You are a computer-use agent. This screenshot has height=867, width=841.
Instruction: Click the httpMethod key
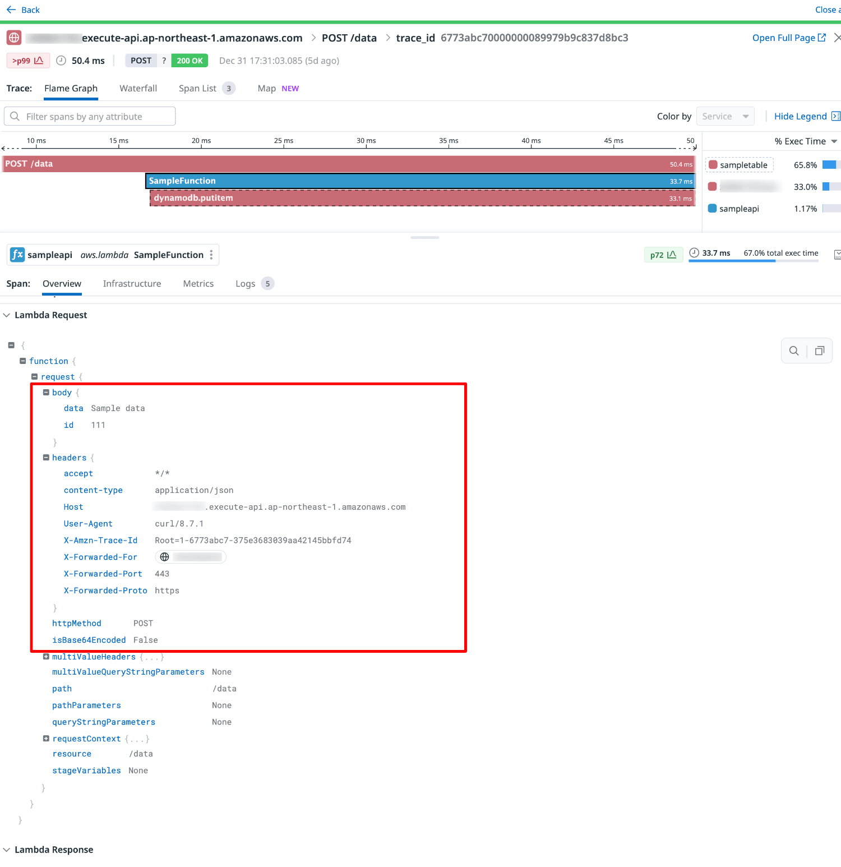tap(77, 624)
